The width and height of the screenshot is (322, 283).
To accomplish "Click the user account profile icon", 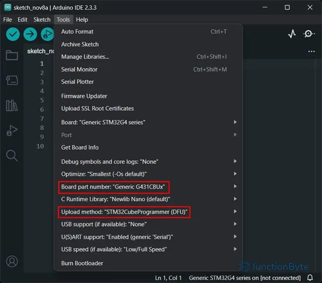I will [x=12, y=261].
